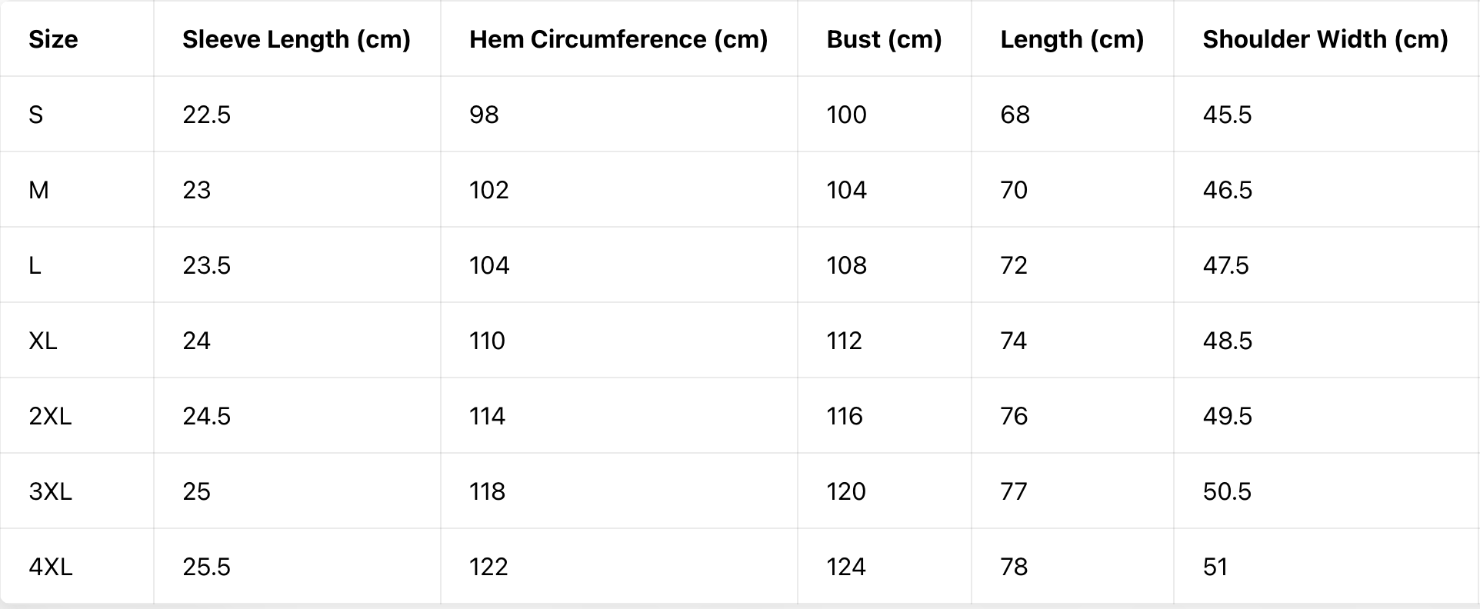Click the Hem Circumference (cm) header
The height and width of the screenshot is (609, 1480).
pos(618,39)
